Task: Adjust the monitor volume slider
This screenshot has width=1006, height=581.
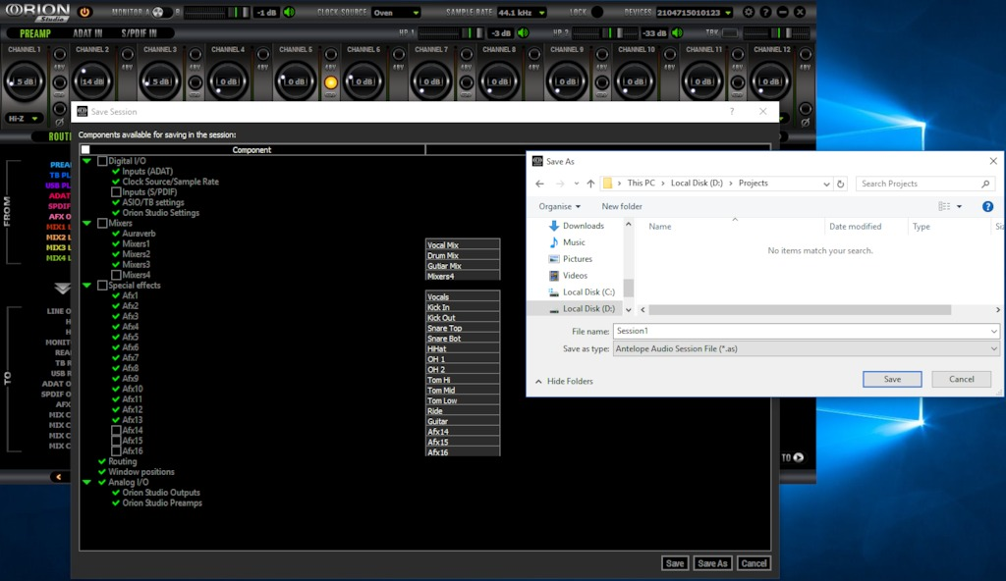Action: point(217,12)
